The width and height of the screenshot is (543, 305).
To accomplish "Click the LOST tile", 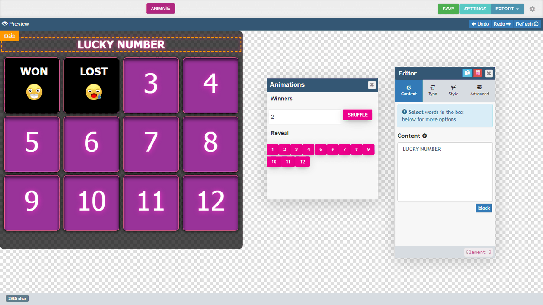I will pyautogui.click(x=91, y=85).
